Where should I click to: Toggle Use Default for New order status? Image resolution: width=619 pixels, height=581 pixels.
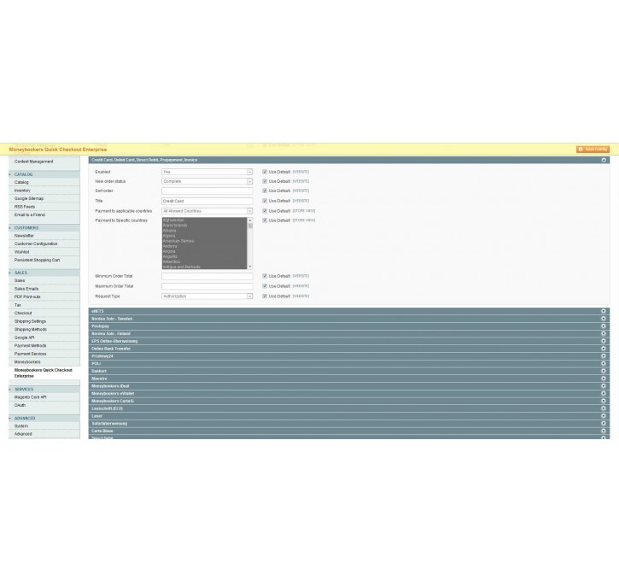pyautogui.click(x=265, y=181)
